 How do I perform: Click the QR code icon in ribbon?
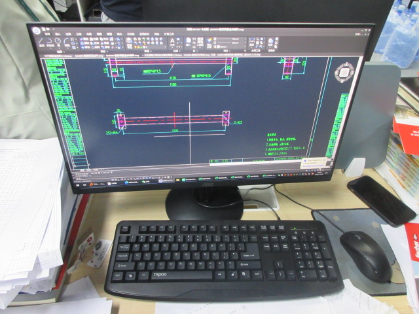click(200, 41)
